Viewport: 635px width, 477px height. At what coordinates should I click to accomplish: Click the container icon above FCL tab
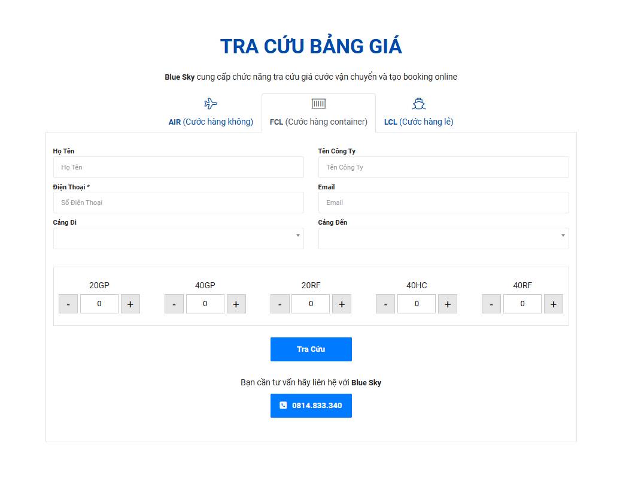click(x=318, y=103)
